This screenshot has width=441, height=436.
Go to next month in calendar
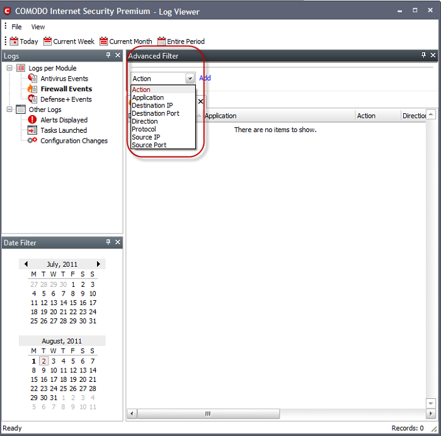click(98, 264)
